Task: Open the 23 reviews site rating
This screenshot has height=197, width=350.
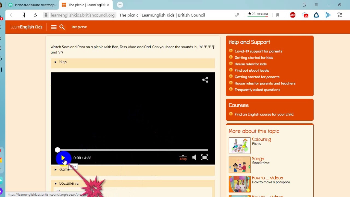Action: (x=258, y=15)
